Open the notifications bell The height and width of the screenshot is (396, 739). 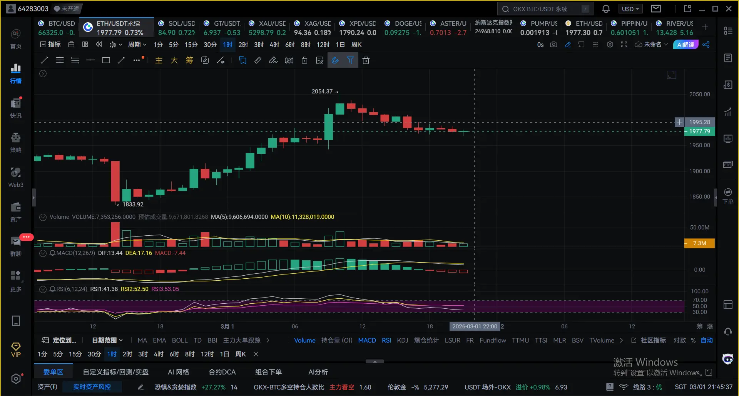coord(606,9)
